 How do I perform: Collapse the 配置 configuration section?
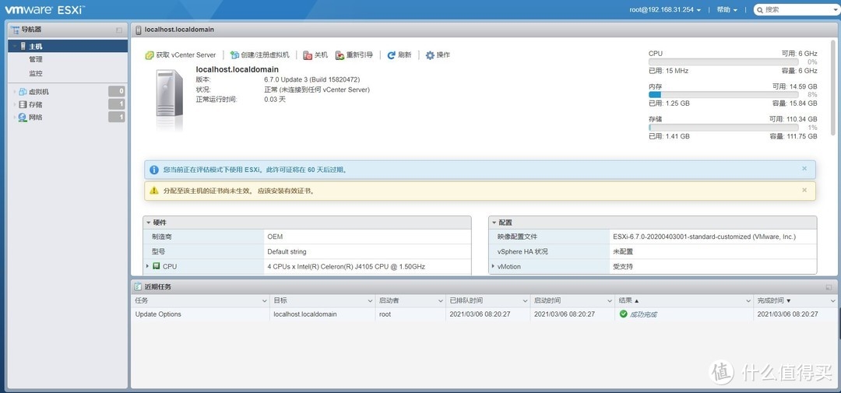(x=494, y=223)
